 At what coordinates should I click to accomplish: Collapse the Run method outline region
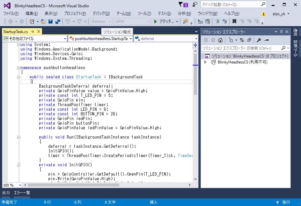[19, 137]
